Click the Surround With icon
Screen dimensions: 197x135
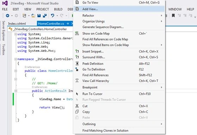pyautogui.click(x=77, y=57)
